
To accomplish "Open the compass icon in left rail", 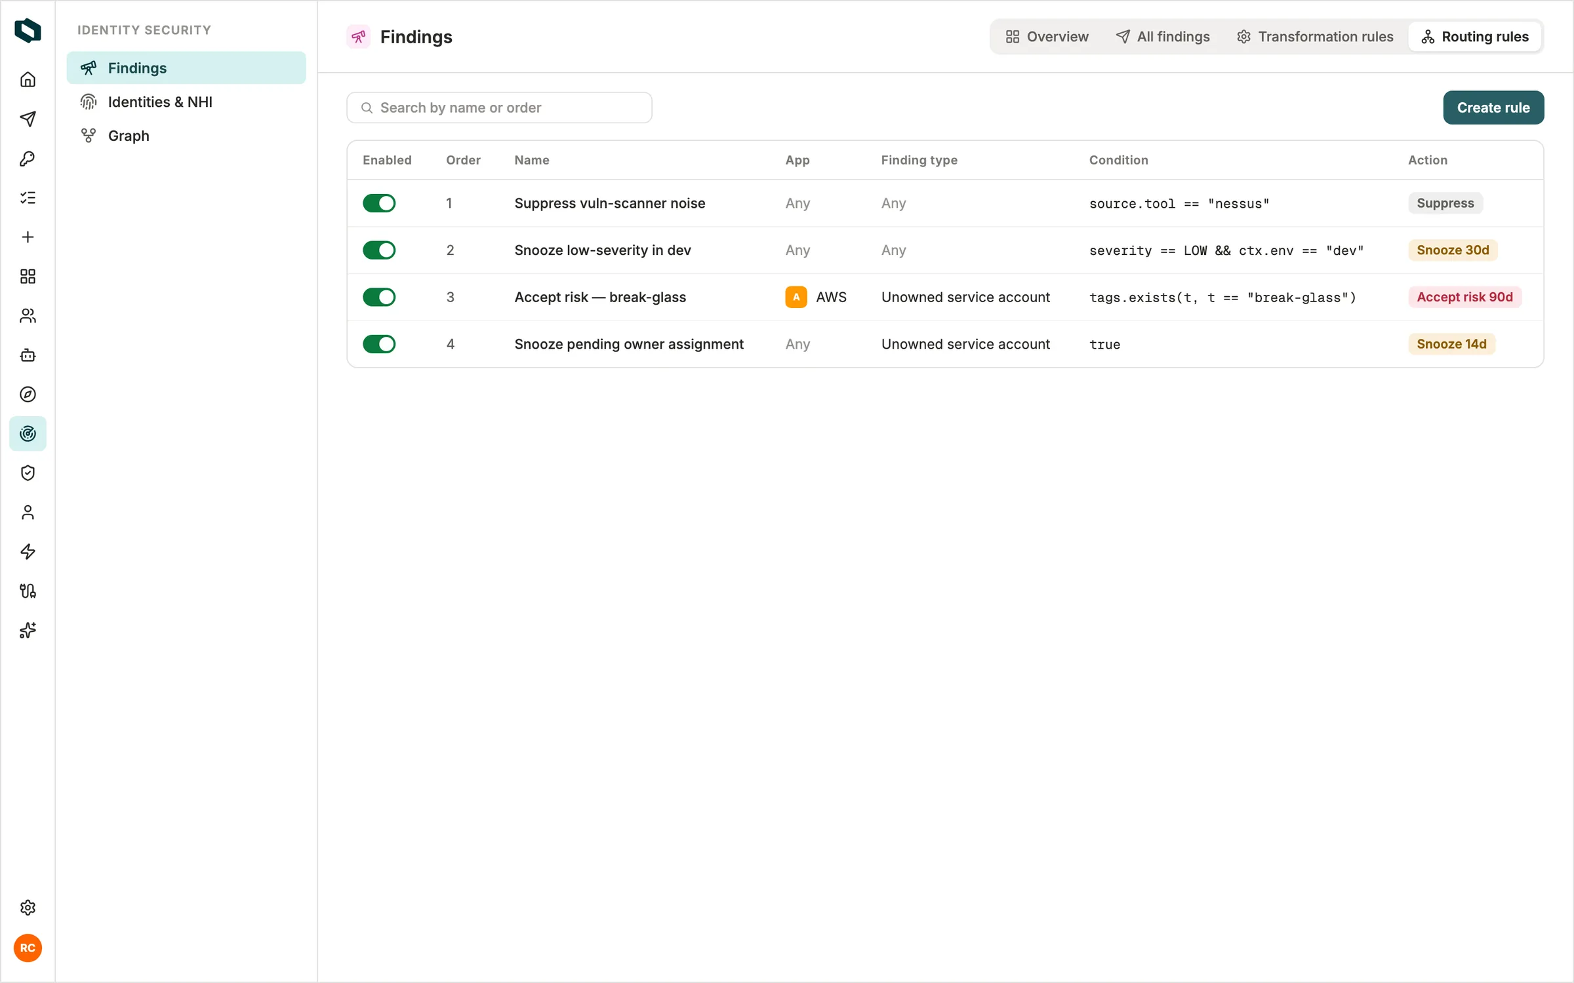I will click(x=28, y=395).
